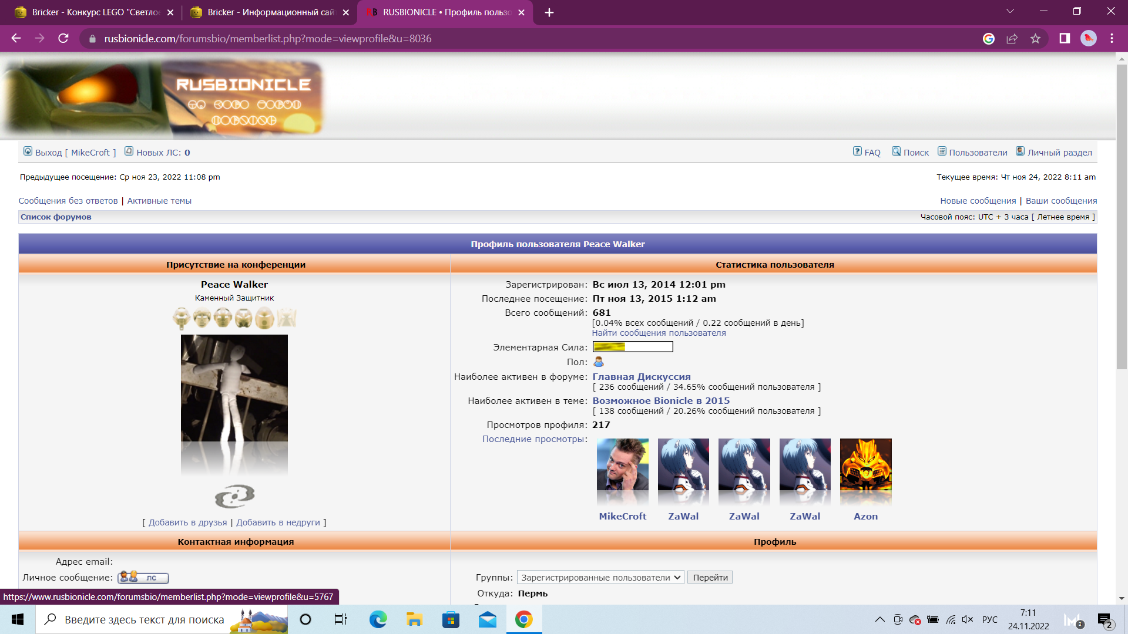Click the Google icon in the address bar
Screen dimensions: 1128x634
pos(989,38)
